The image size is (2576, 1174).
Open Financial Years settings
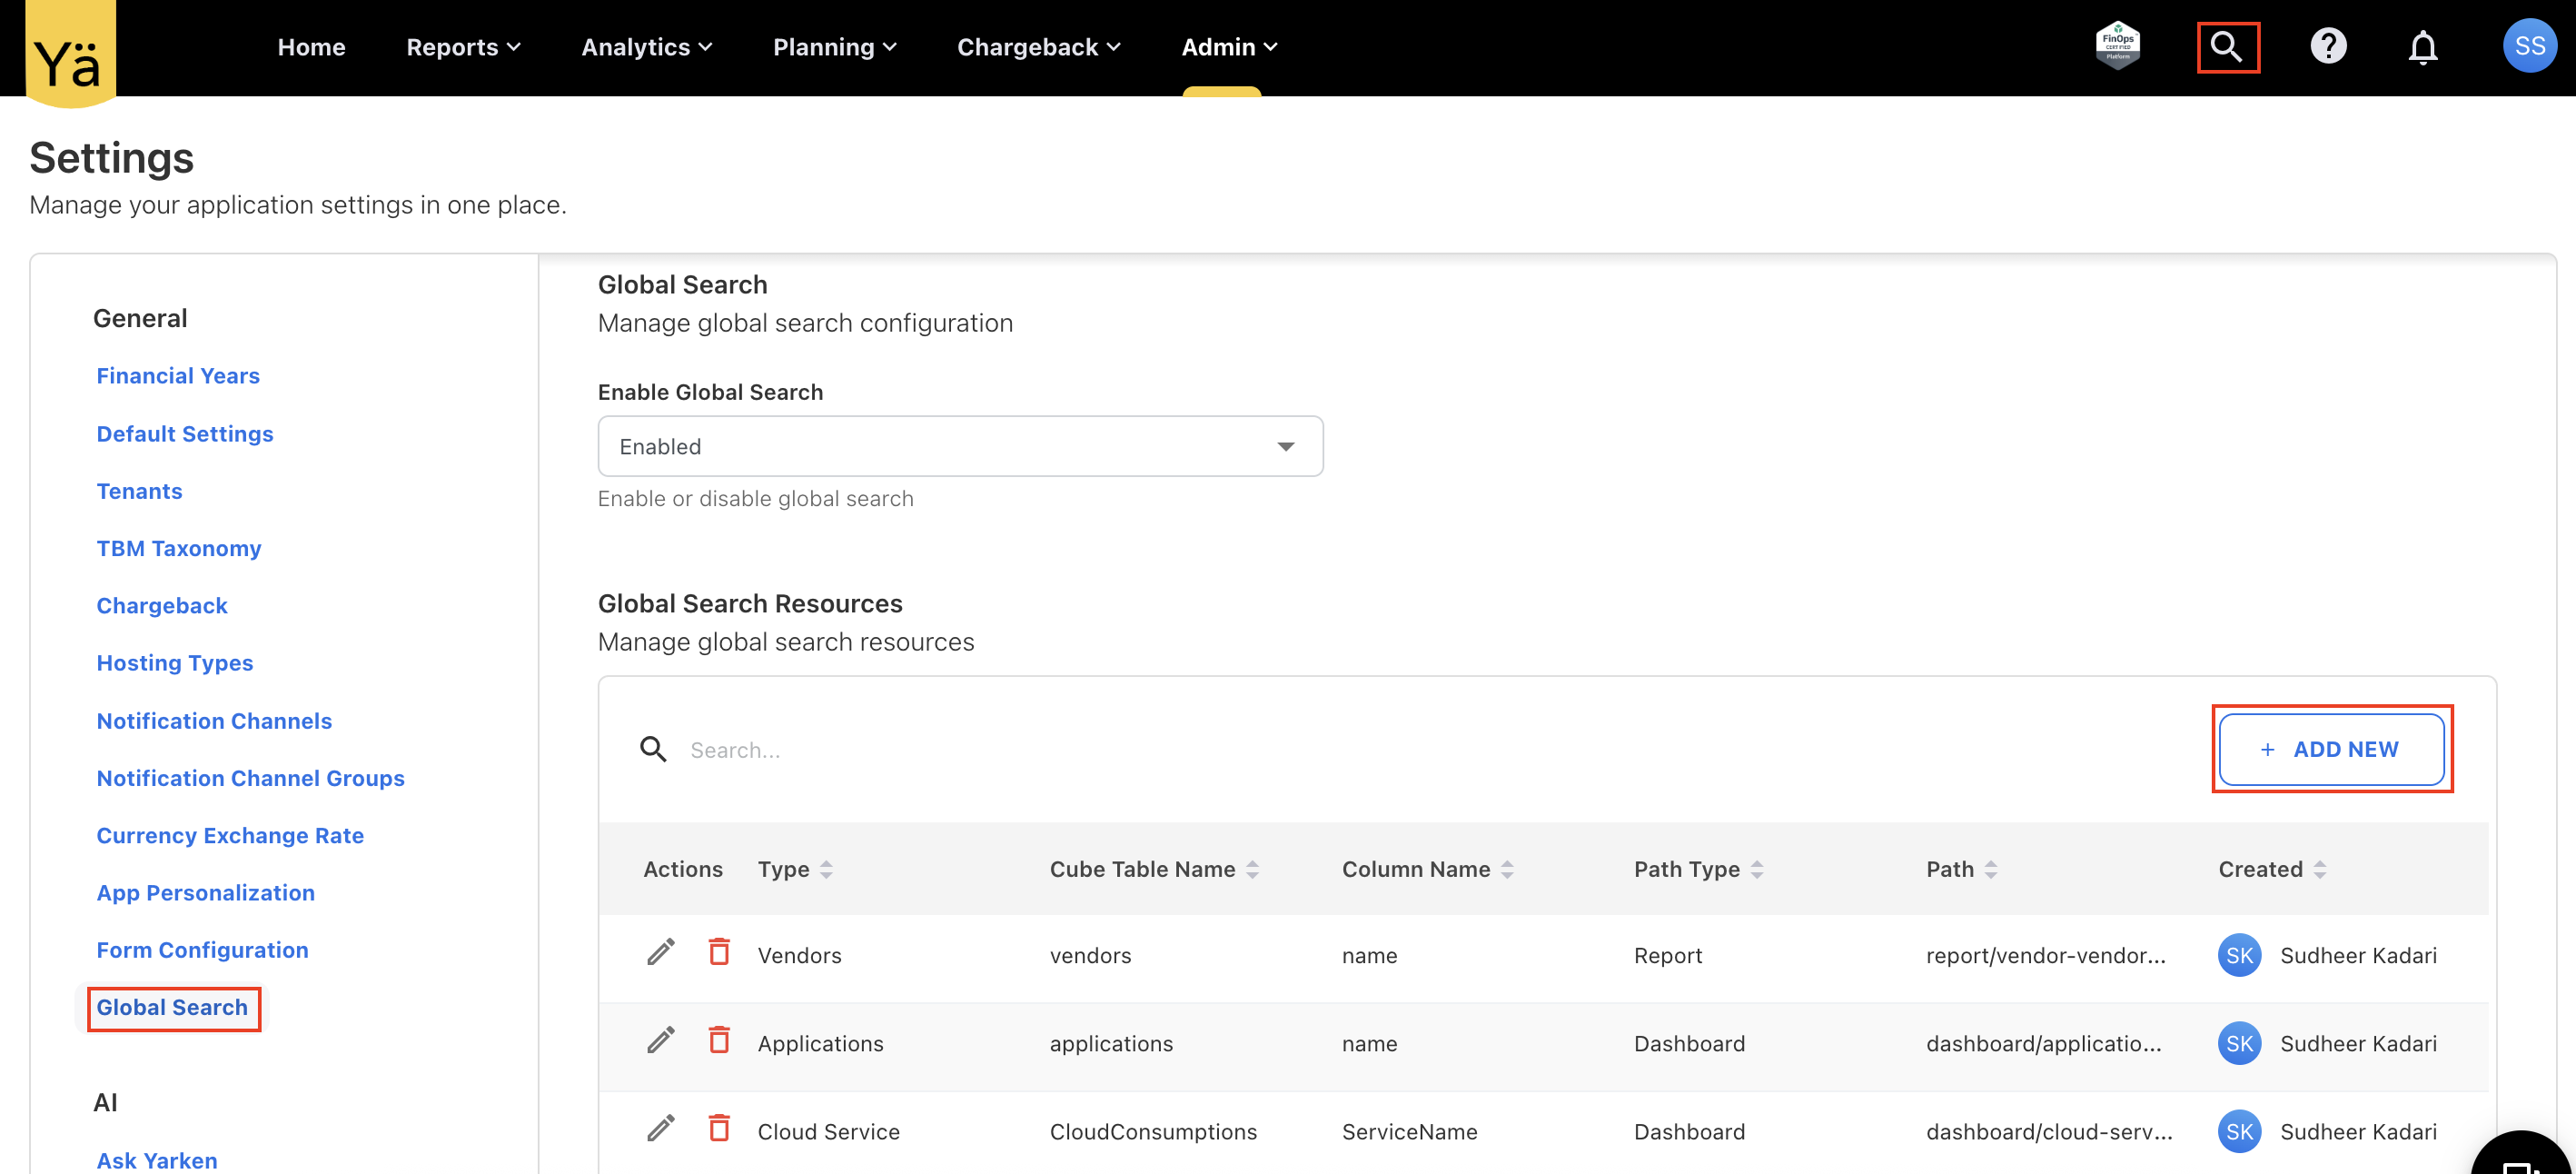point(178,375)
